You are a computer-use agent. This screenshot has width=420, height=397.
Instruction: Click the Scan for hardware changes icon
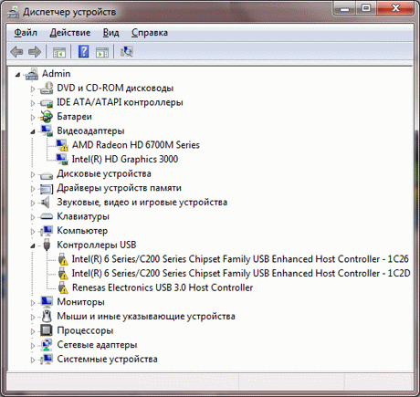(127, 51)
